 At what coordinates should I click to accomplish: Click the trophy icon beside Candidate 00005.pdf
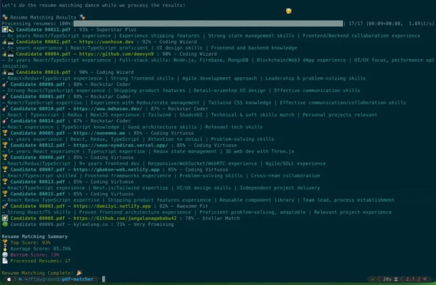tap(5, 133)
